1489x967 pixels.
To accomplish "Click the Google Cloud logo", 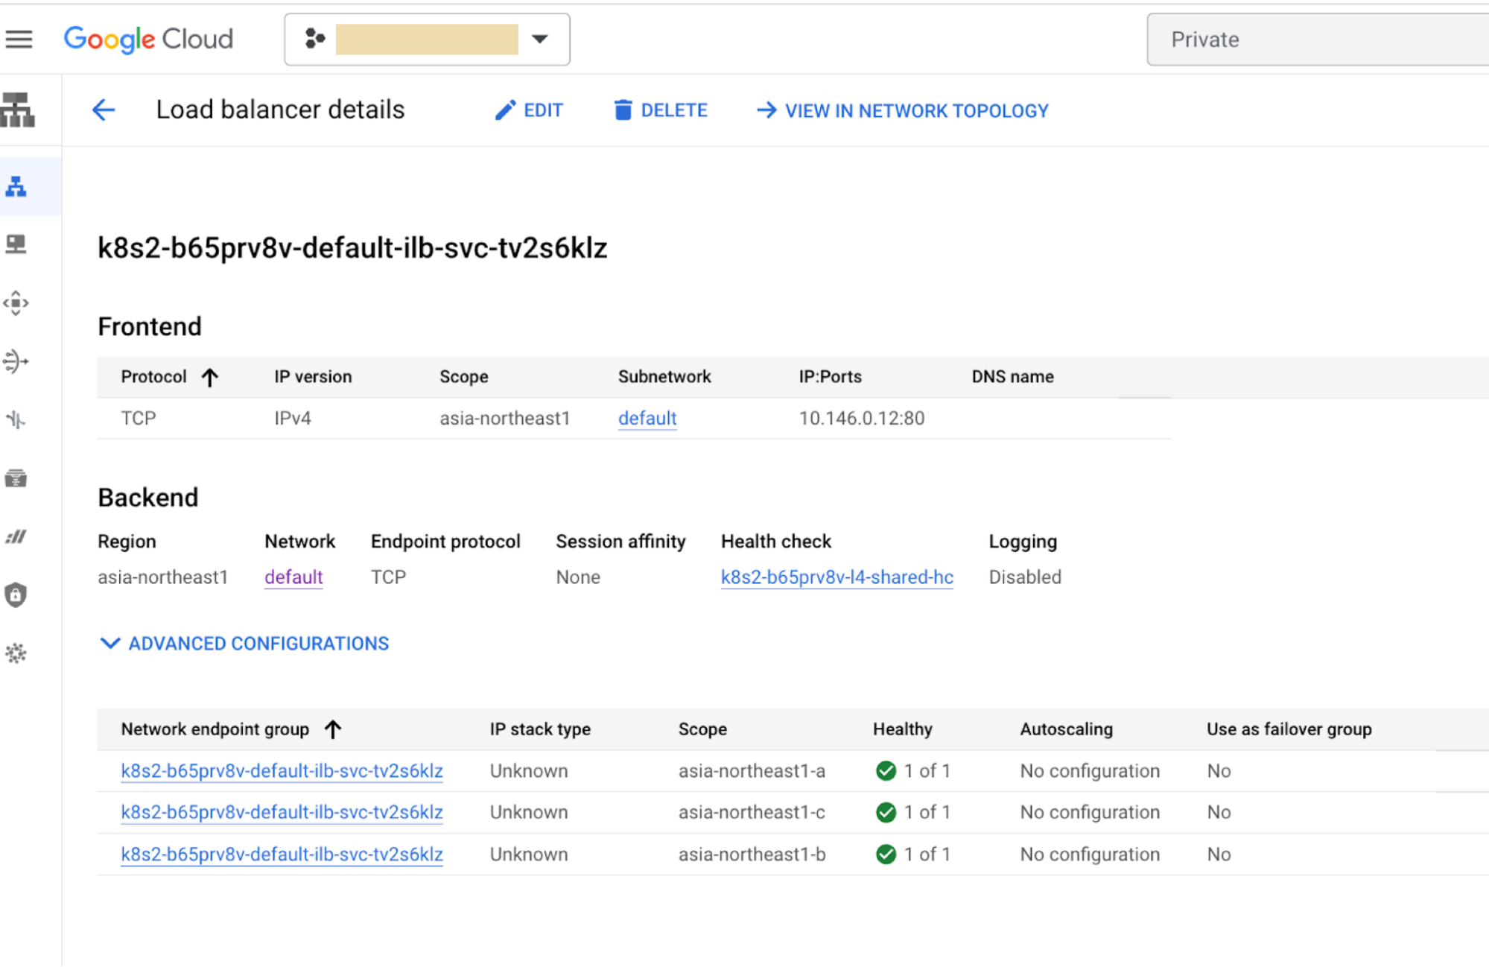I will click(148, 39).
